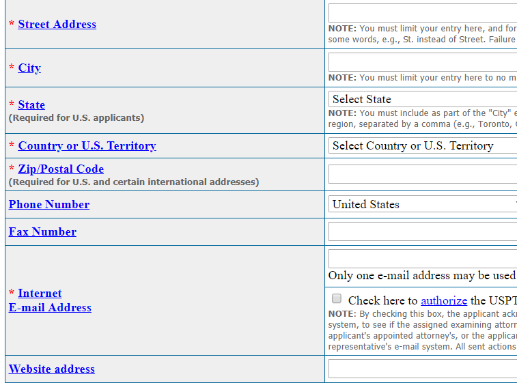Click the Internet E-mail Address link
Screen dimensions: 517x383
click(50, 300)
